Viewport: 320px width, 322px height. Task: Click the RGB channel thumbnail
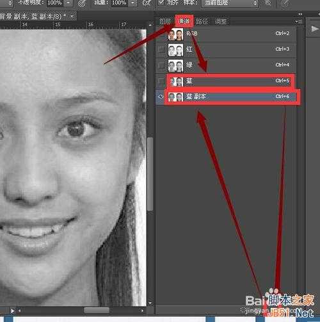(x=175, y=34)
